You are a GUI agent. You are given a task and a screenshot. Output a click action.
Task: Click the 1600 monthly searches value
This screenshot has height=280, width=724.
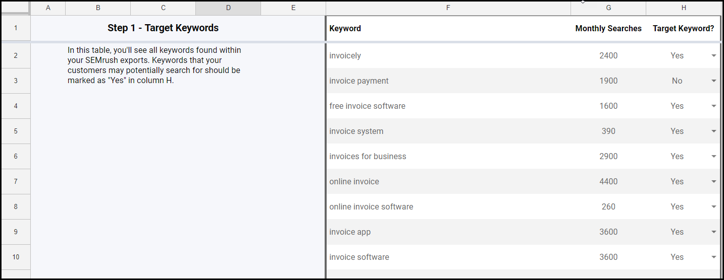tap(608, 106)
